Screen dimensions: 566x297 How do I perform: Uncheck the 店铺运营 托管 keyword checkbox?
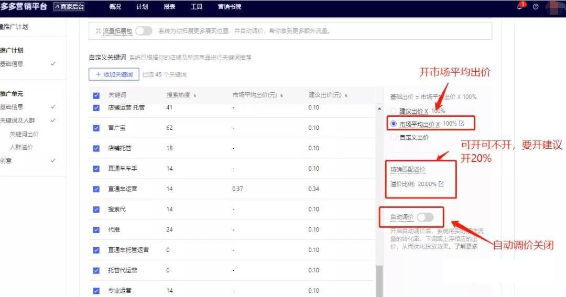pyautogui.click(x=96, y=107)
